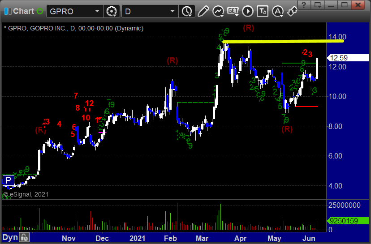Select the text annotation tool
This screenshot has width=371, height=244.
coord(263,11)
